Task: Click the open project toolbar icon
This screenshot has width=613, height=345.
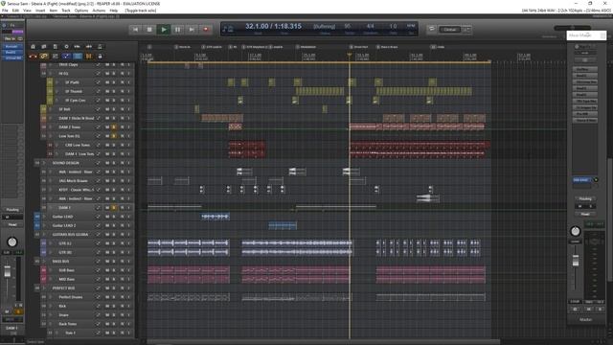Action: (x=44, y=47)
